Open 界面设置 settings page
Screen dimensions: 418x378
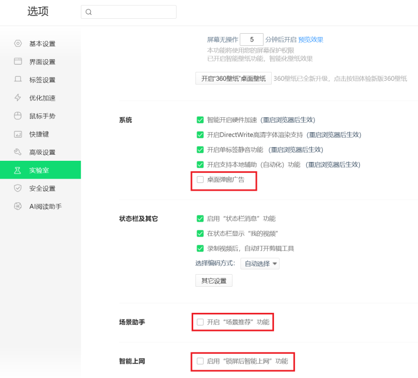click(40, 62)
